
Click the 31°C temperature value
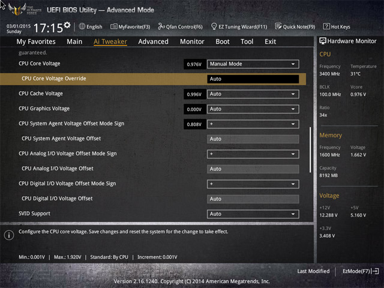point(355,74)
